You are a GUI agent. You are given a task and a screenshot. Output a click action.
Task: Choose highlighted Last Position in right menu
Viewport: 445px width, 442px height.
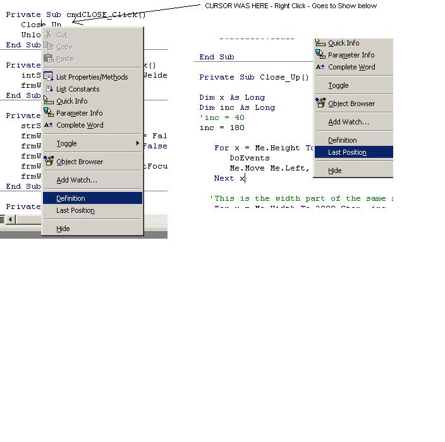pos(354,152)
